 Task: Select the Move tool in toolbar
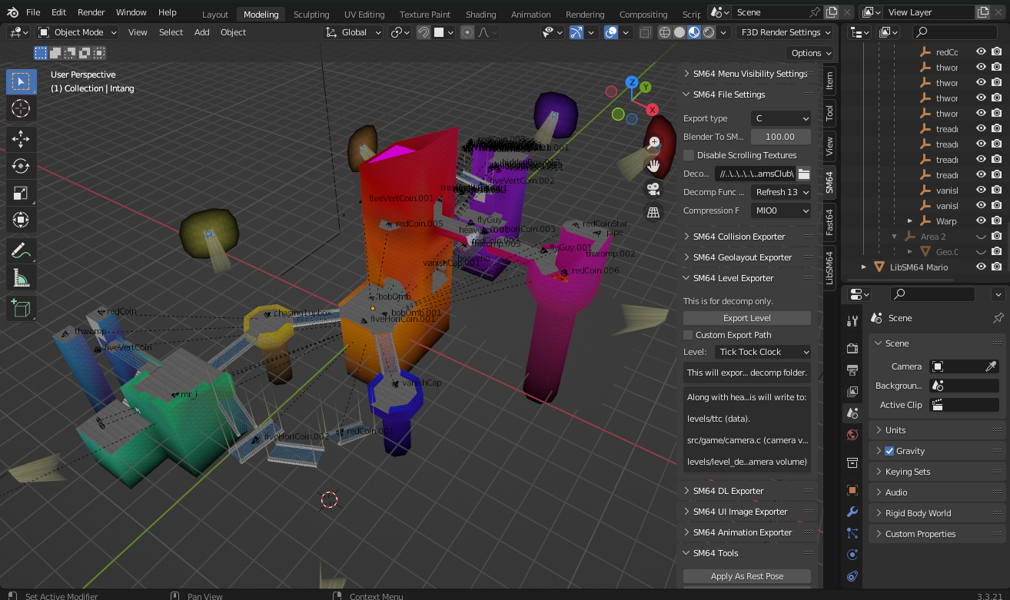(x=21, y=138)
